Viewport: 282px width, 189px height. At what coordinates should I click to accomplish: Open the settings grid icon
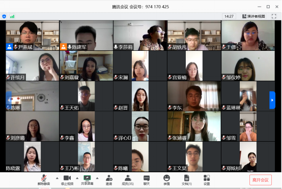coord(207,180)
